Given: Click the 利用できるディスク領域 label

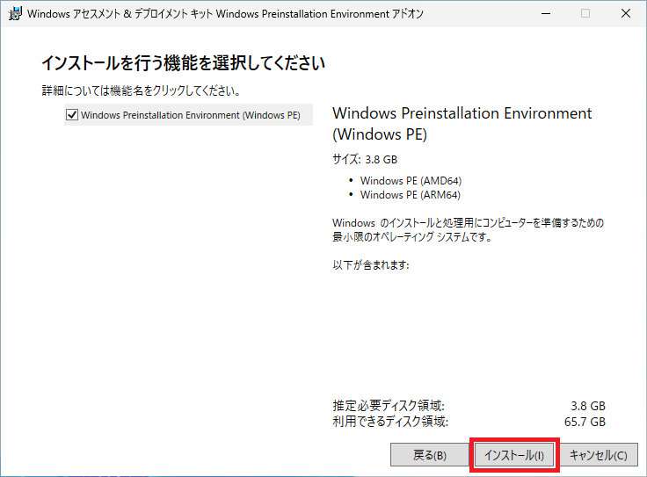Looking at the screenshot, I should click(390, 422).
